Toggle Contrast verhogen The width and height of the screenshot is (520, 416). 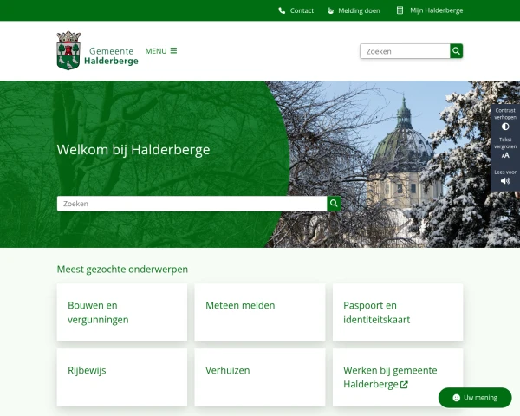click(x=505, y=119)
